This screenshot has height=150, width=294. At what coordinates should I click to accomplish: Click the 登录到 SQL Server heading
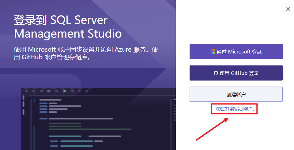tap(61, 20)
